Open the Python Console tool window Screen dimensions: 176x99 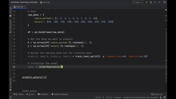click(x=59, y=94)
